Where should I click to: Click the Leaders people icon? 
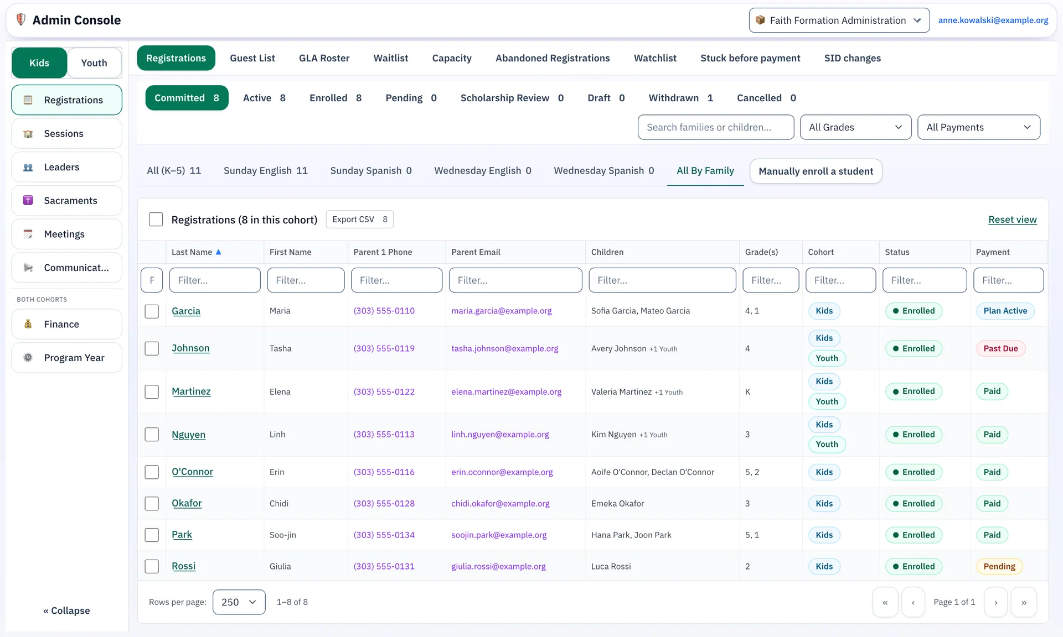[28, 167]
